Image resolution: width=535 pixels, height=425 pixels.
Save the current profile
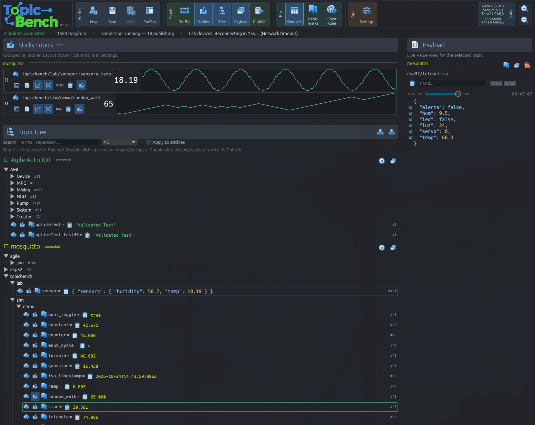coord(112,14)
